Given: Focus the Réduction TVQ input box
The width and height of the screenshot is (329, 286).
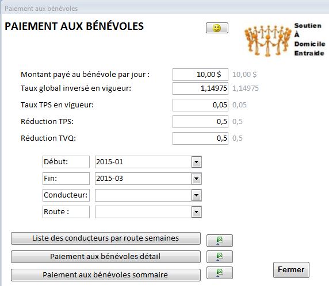Looking at the screenshot, I should [x=200, y=138].
